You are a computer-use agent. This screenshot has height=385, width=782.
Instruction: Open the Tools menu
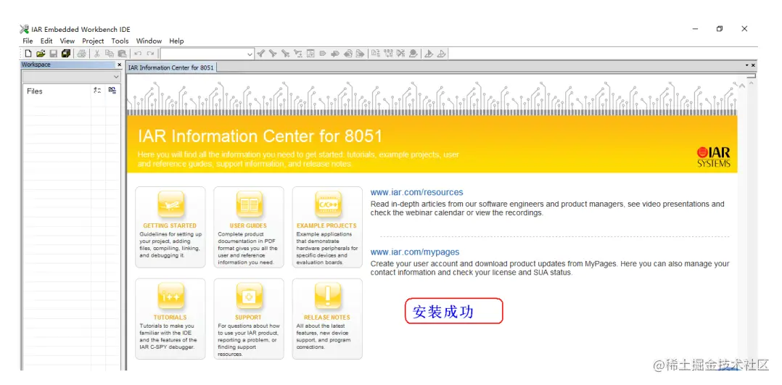(x=120, y=41)
